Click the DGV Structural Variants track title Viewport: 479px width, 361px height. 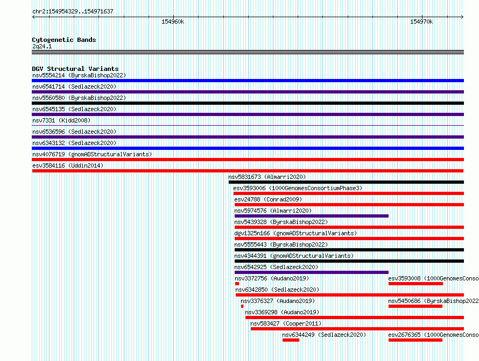tap(75, 69)
